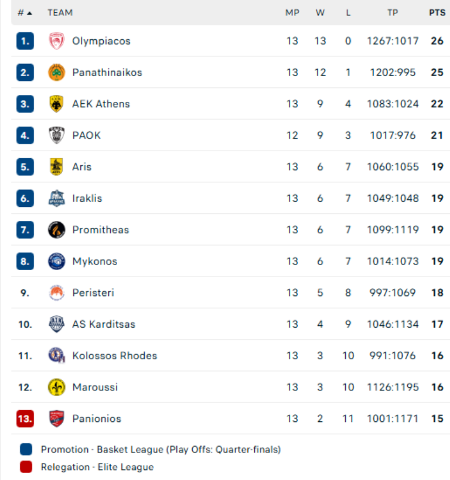The image size is (450, 480).
Task: Click the PAOK team crest
Action: [x=56, y=135]
